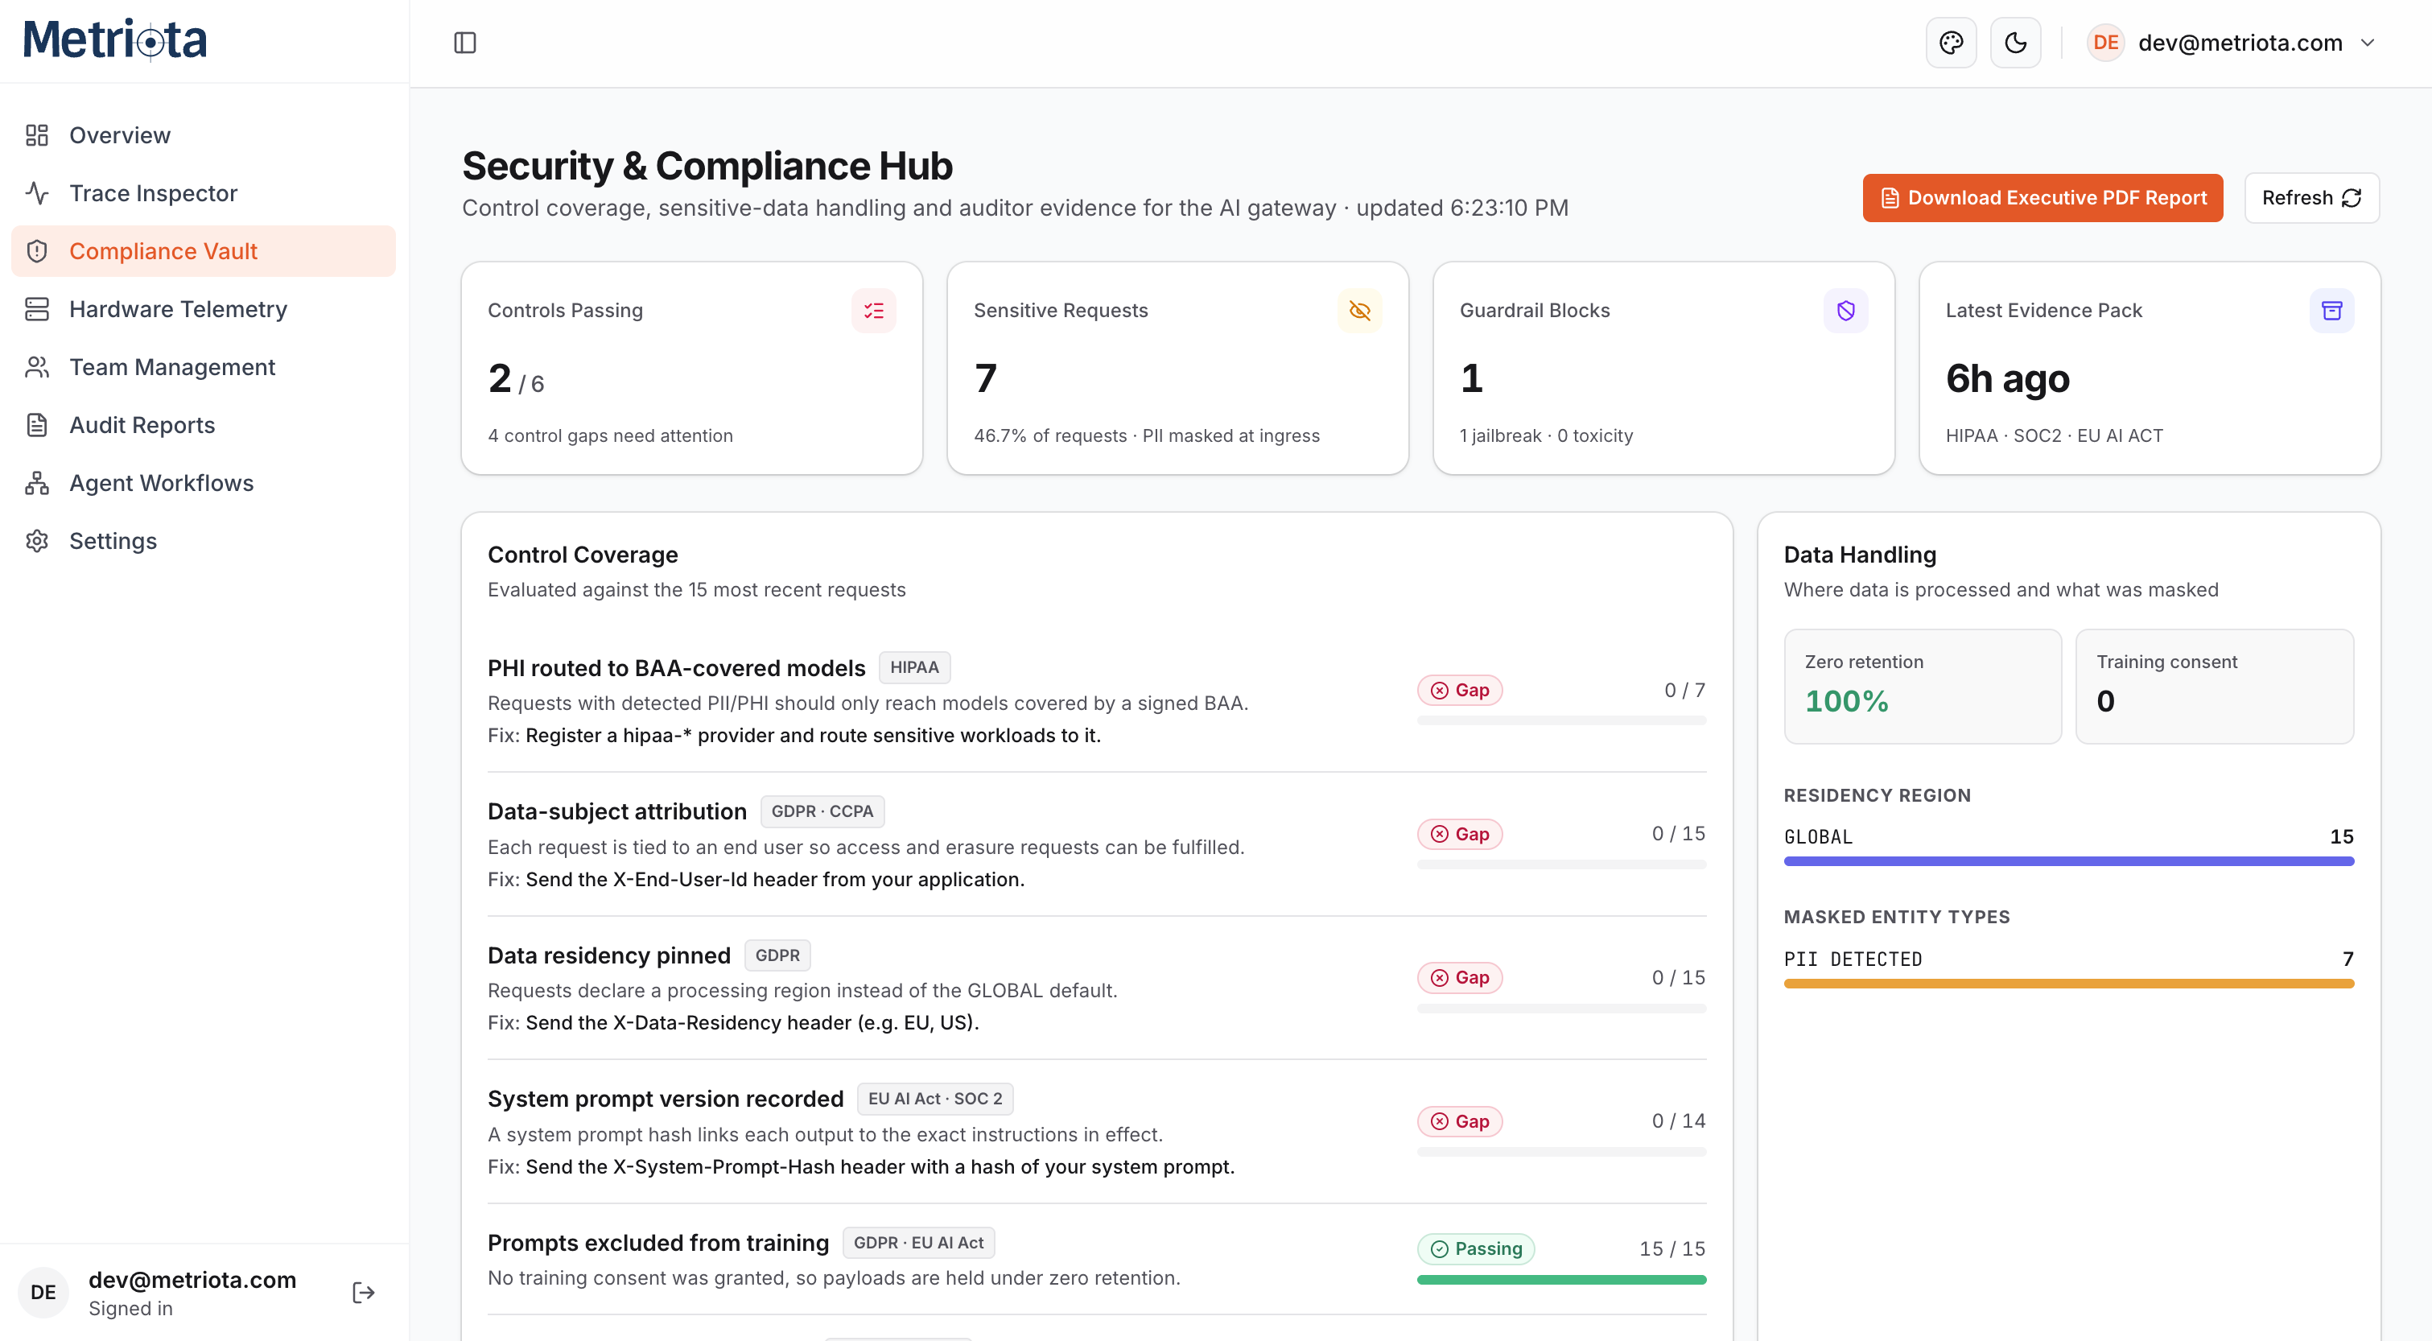Click the Training consent tile
This screenshot has width=2432, height=1341.
tap(2214, 687)
